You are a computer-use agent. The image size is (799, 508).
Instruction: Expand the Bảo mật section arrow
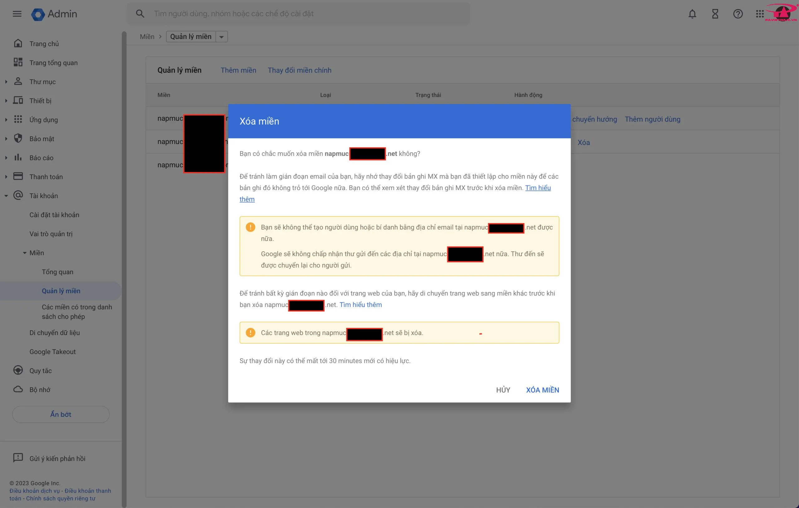coord(6,139)
